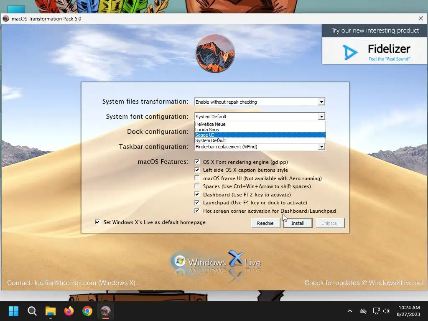The width and height of the screenshot is (428, 321).
Task: Collapse System font configuration dropdown arrow
Action: tap(321, 117)
